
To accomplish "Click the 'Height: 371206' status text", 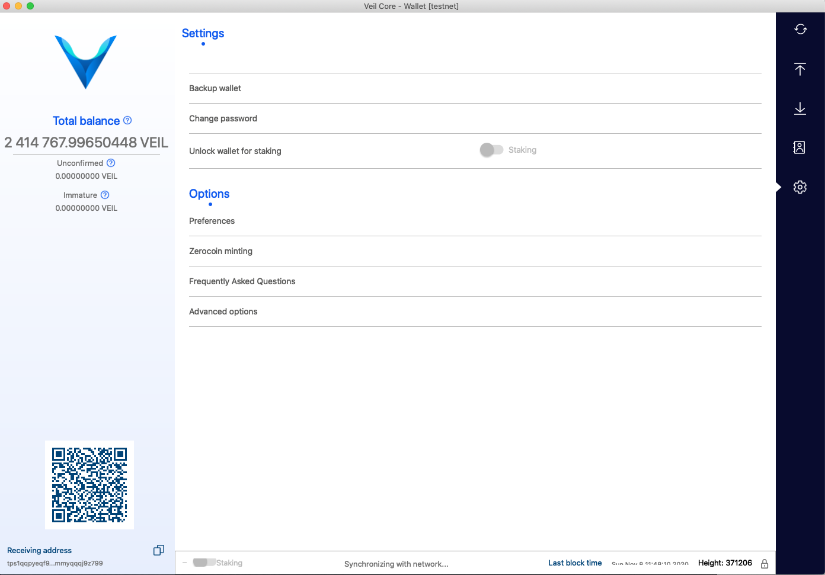I will 725,563.
